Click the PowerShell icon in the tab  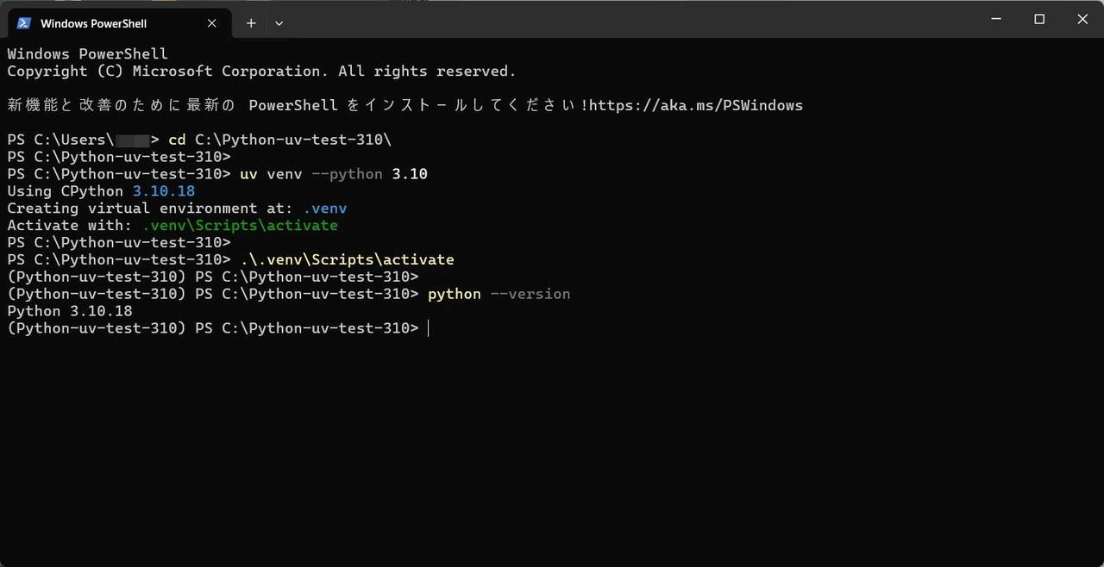tap(23, 23)
